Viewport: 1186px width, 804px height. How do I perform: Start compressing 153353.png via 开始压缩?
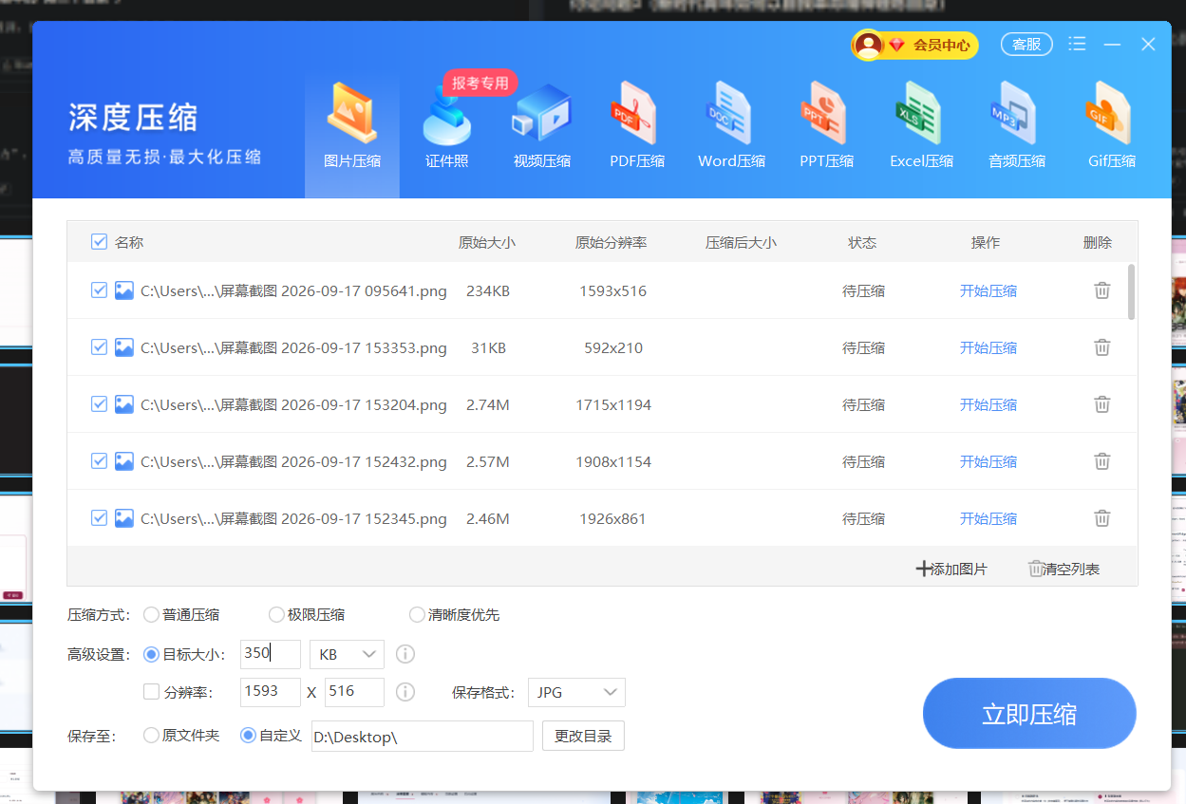point(988,347)
